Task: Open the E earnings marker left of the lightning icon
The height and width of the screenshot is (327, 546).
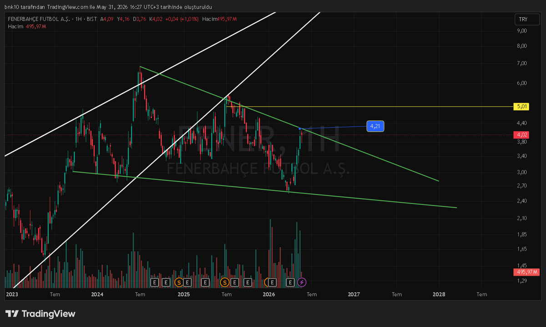Action: point(290,282)
